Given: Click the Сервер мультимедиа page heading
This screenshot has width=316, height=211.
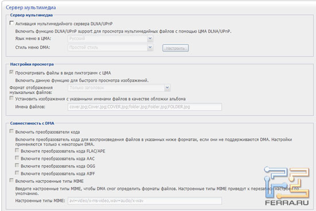Looking at the screenshot, I should click(31, 7).
